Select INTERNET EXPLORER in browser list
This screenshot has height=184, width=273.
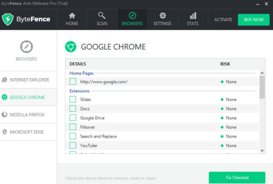[x=29, y=80]
